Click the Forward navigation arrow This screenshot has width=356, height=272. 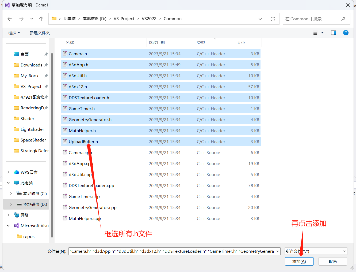pos(21,19)
